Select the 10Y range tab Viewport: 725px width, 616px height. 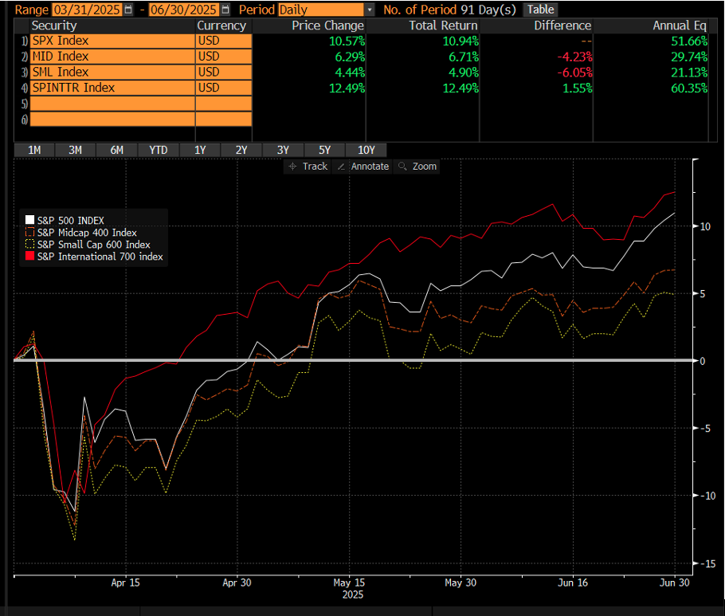point(366,151)
